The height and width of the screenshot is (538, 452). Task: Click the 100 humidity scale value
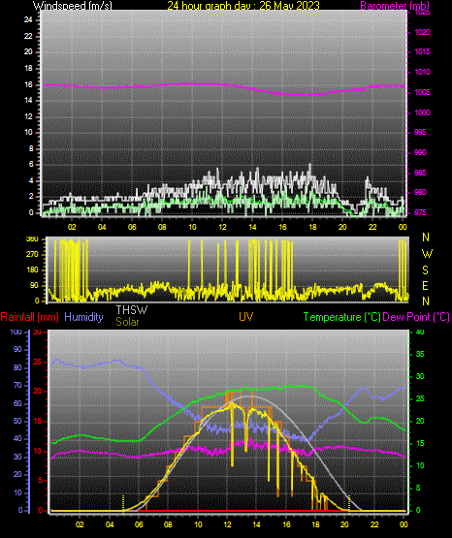coord(16,332)
